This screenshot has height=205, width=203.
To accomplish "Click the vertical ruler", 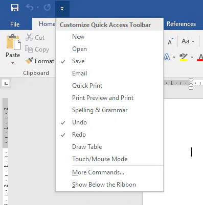I will click(x=6, y=151).
